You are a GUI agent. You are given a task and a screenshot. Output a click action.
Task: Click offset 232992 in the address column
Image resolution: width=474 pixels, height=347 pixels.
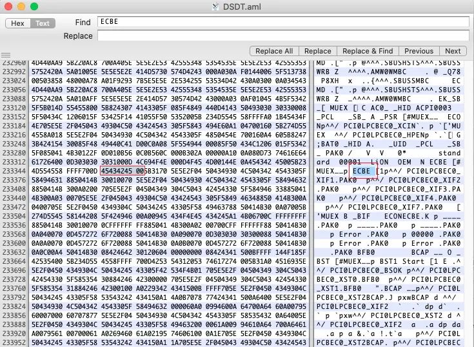coord(14,72)
